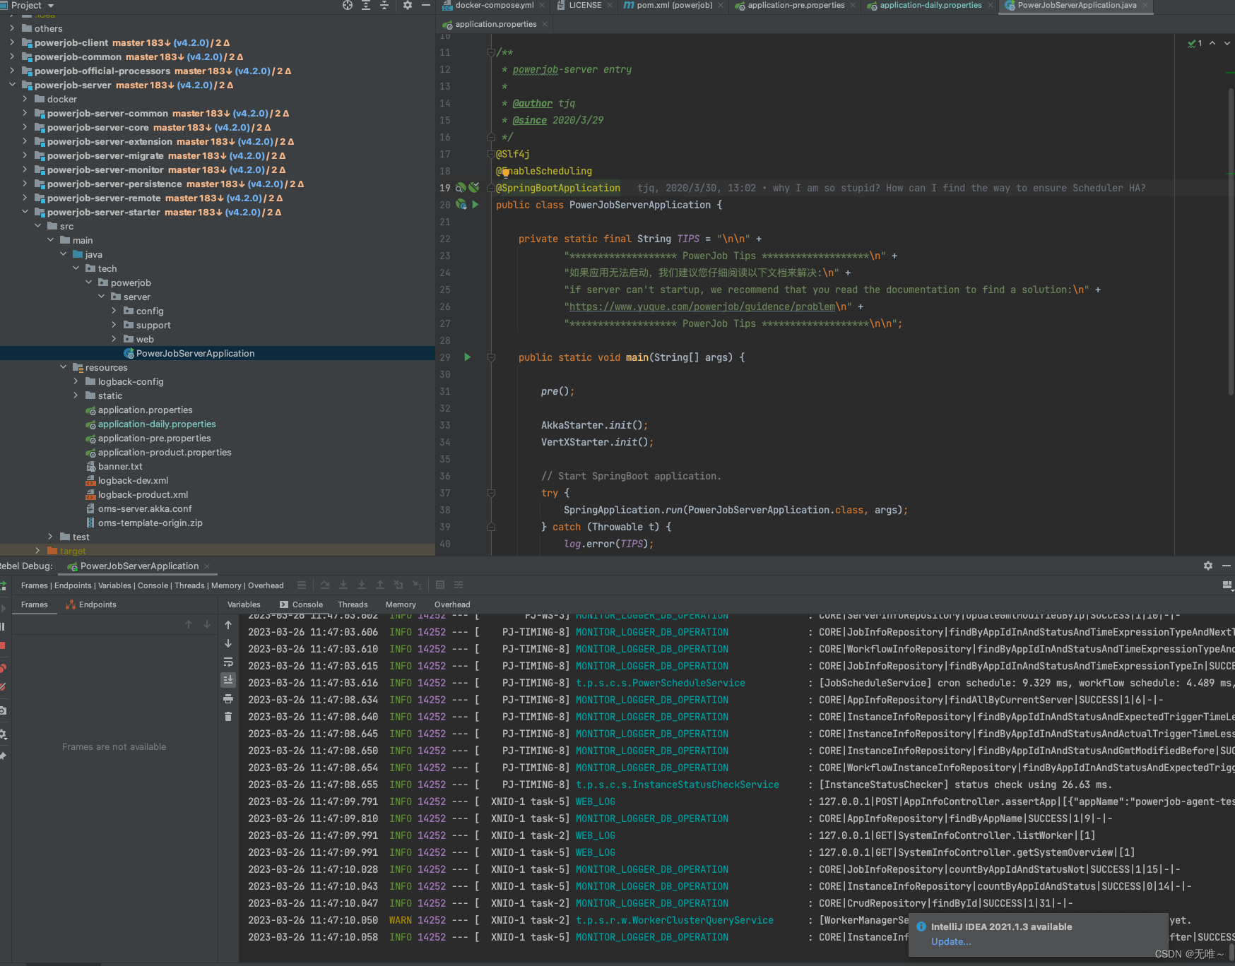Screen dimensions: 1235x966
Task: Click Step Into debugger icon
Action: pos(343,585)
